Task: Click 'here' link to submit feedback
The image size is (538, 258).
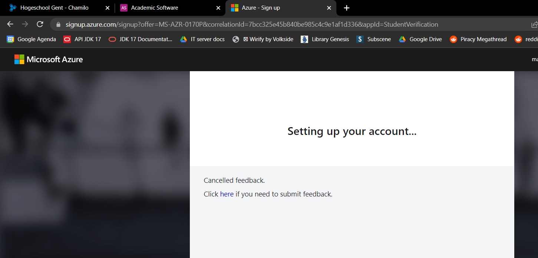Action: click(x=227, y=194)
